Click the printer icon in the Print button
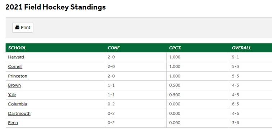 pyautogui.click(x=17, y=27)
